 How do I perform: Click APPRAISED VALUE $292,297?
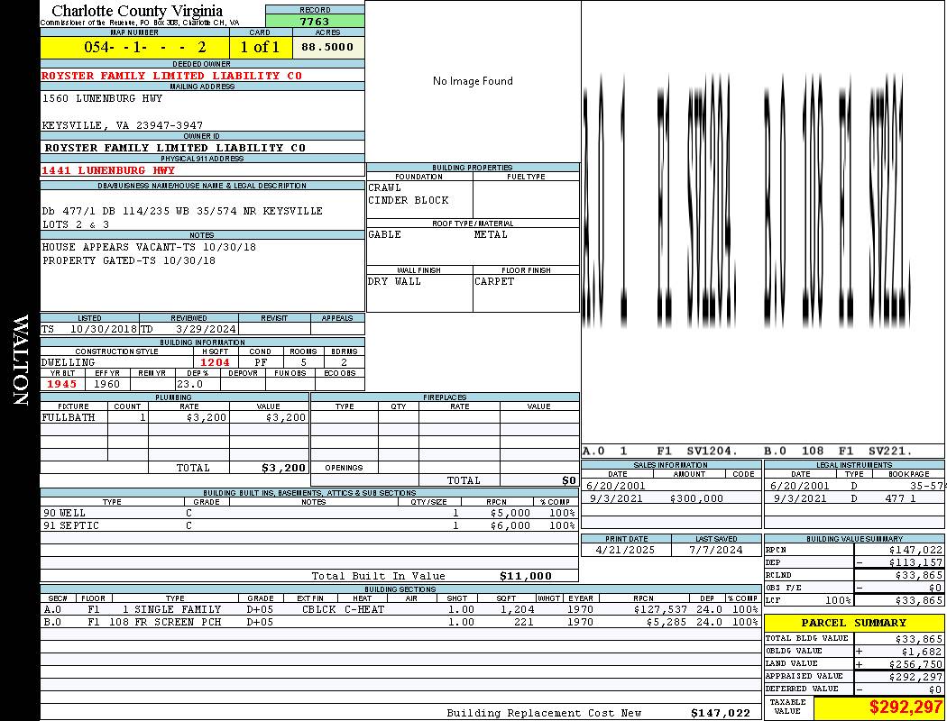915,677
